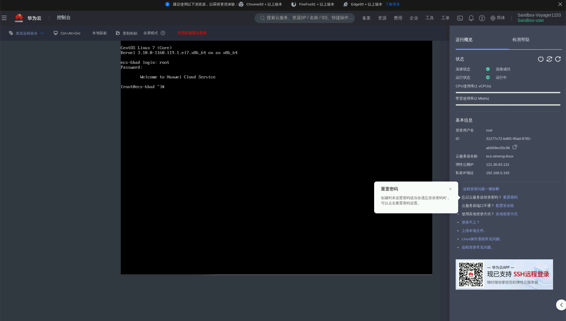Click the notification bell icon
Viewport: 566px width, 321px height.
tap(471, 18)
